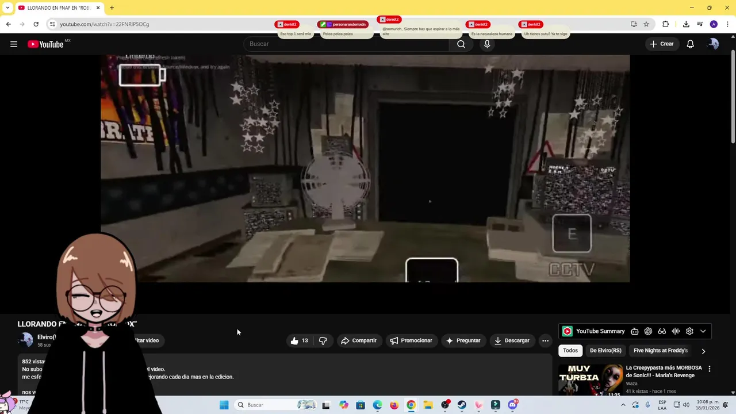The height and width of the screenshot is (414, 736).
Task: Show hidden system tray icons
Action: pyautogui.click(x=623, y=405)
